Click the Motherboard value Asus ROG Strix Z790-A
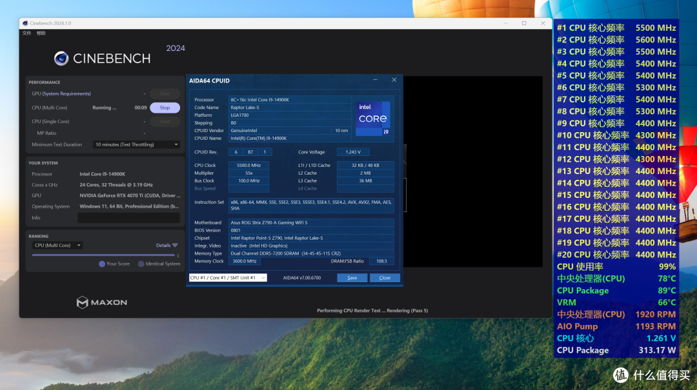This screenshot has height=390, width=697. point(311,222)
